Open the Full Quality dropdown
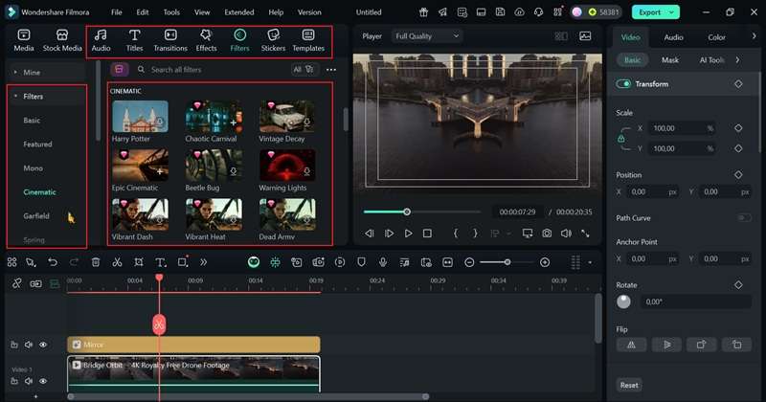The image size is (766, 402). (426, 36)
